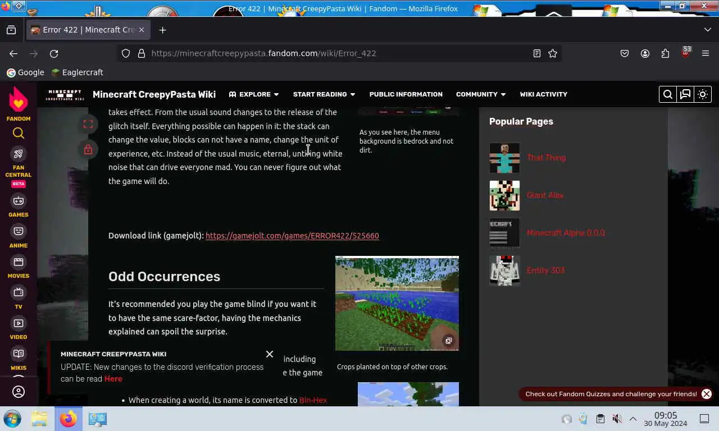The height and width of the screenshot is (431, 719).
Task: Open the Firefox extensions puzzle icon
Action: pos(665,53)
